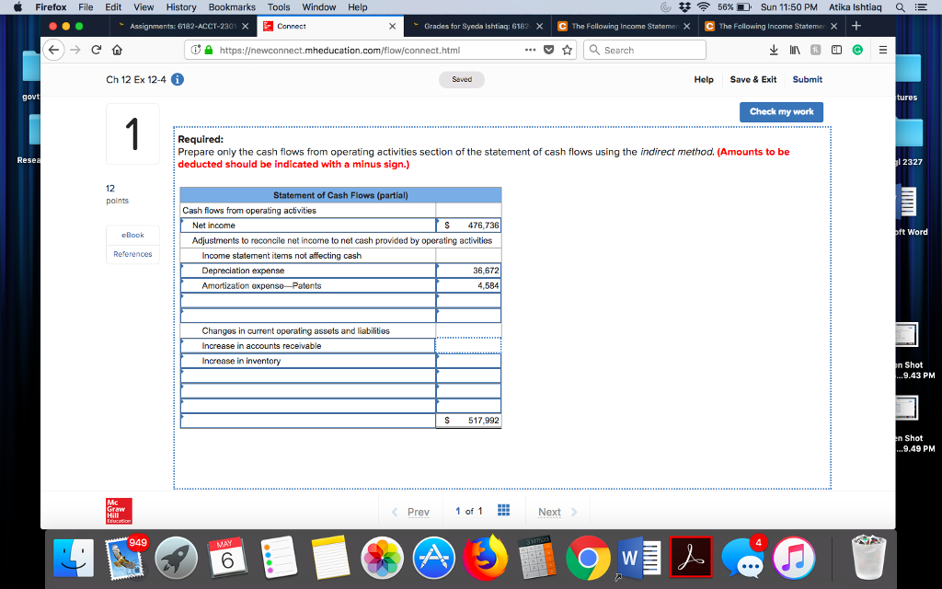Image resolution: width=942 pixels, height=589 pixels.
Task: Reload the page with the refresh icon
Action: [97, 51]
